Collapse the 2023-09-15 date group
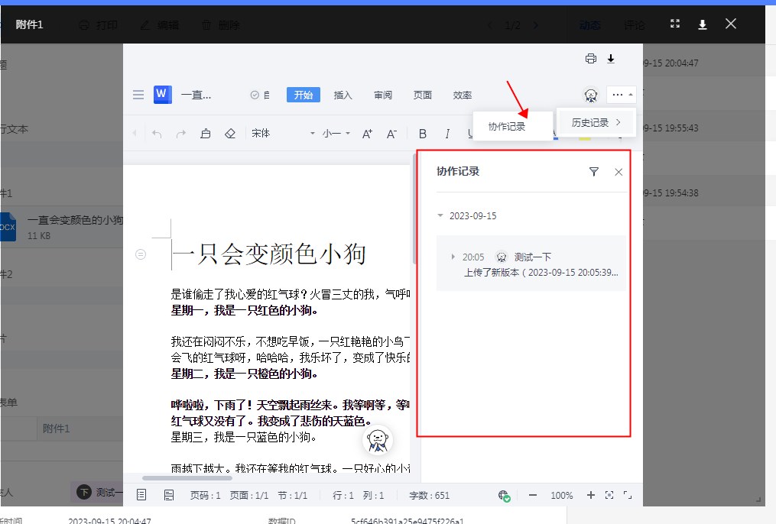This screenshot has height=524, width=776. pos(440,215)
